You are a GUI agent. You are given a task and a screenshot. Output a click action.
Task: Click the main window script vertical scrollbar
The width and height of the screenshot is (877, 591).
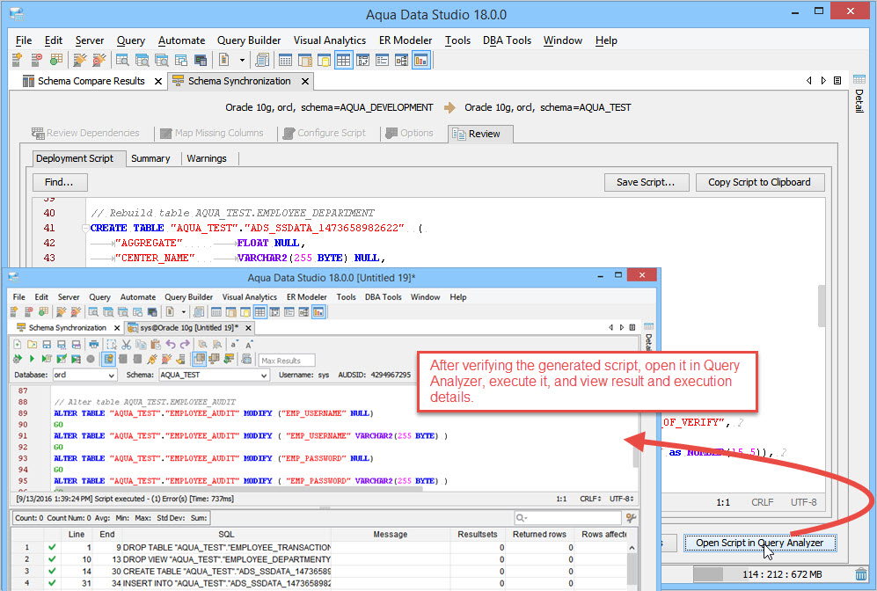[822, 305]
